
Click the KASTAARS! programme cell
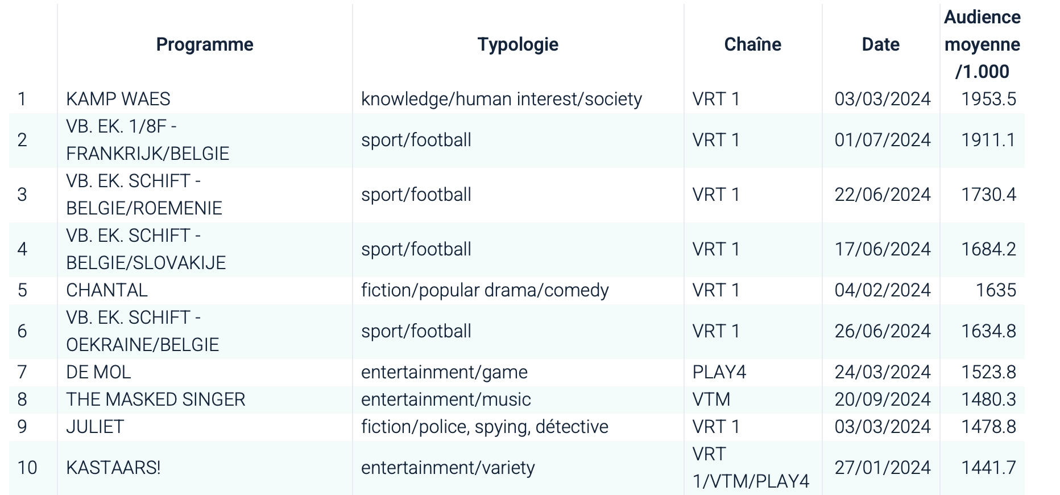pos(113,468)
